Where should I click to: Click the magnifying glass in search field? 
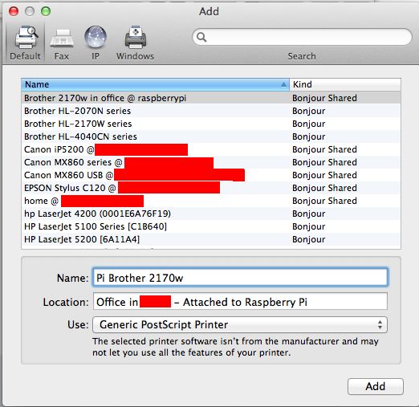pos(201,37)
